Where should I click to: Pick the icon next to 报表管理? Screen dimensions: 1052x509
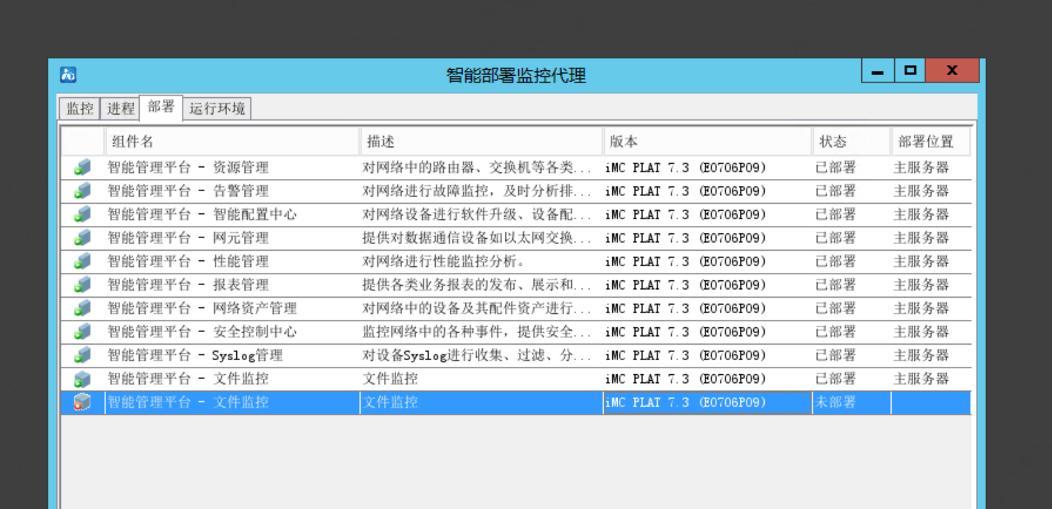pos(82,285)
